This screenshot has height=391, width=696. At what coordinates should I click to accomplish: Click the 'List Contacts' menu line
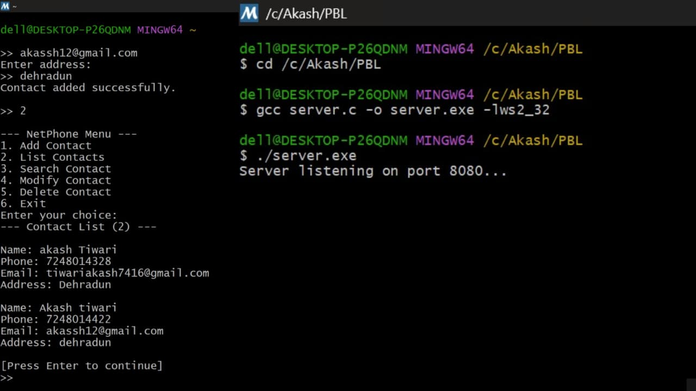coord(52,157)
